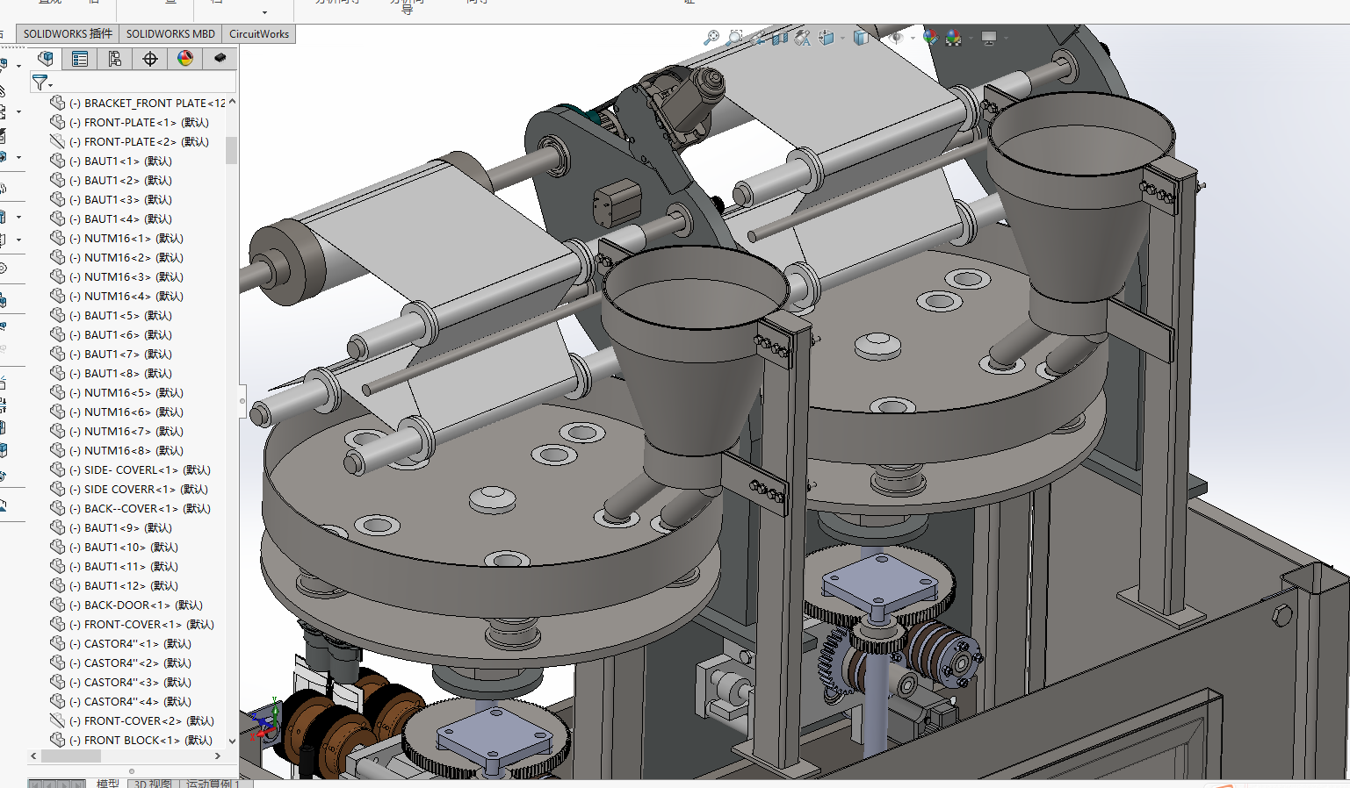The width and height of the screenshot is (1350, 788).
Task: Switch to the CircuitWorks ribbon tab
Action: coord(259,34)
